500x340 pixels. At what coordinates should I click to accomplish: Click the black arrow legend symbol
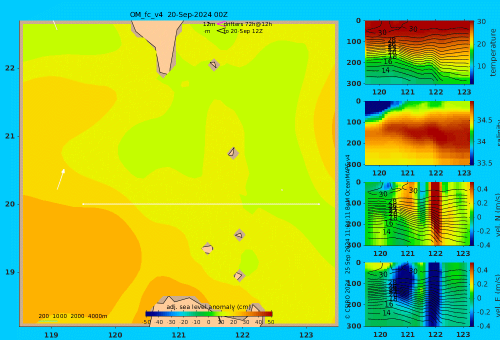pyautogui.click(x=221, y=31)
